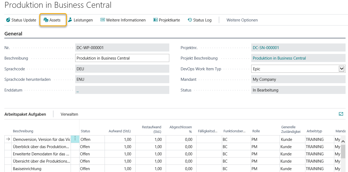Open DevOps Work Item Typ dropdown arrow
The image size is (348, 172).
tap(342, 69)
